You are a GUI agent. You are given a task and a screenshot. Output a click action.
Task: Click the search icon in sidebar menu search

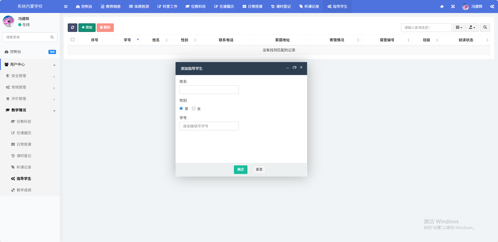point(52,37)
